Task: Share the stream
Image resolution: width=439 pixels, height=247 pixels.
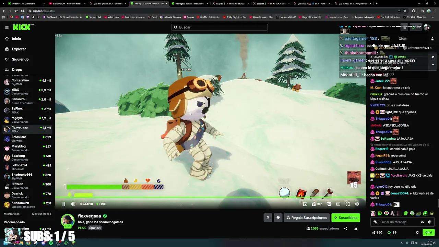Action: click(x=345, y=228)
